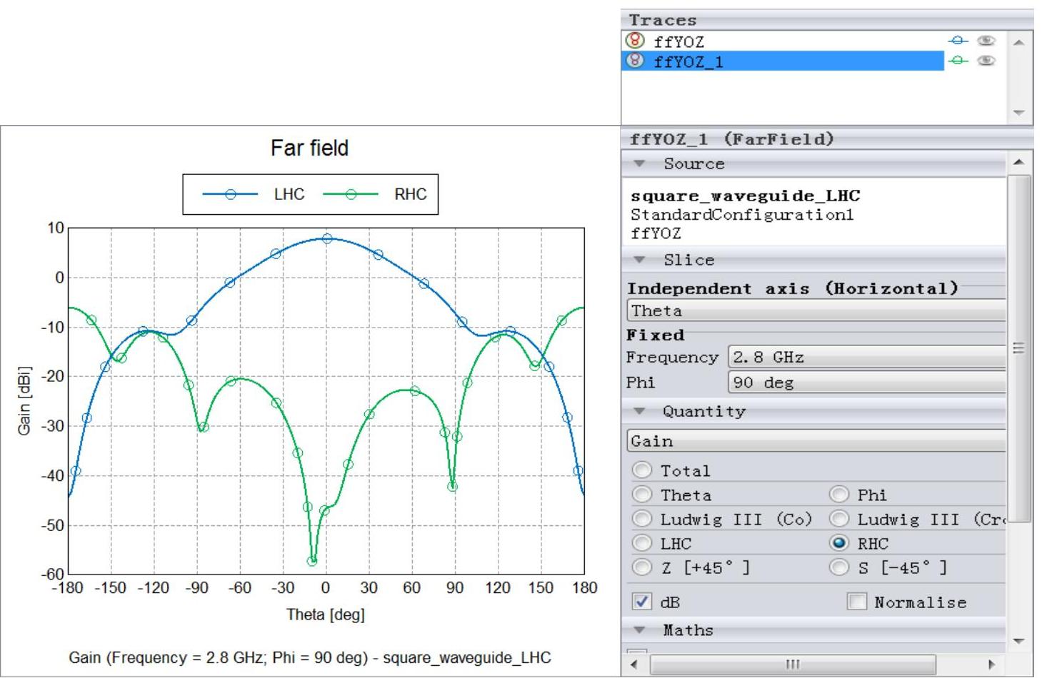This screenshot has height=678, width=1052.
Task: Select the Total radio button
Action: point(642,470)
